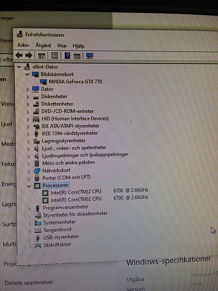Select the Systemenheter row text
This screenshot has width=218, height=291.
pyautogui.click(x=59, y=222)
